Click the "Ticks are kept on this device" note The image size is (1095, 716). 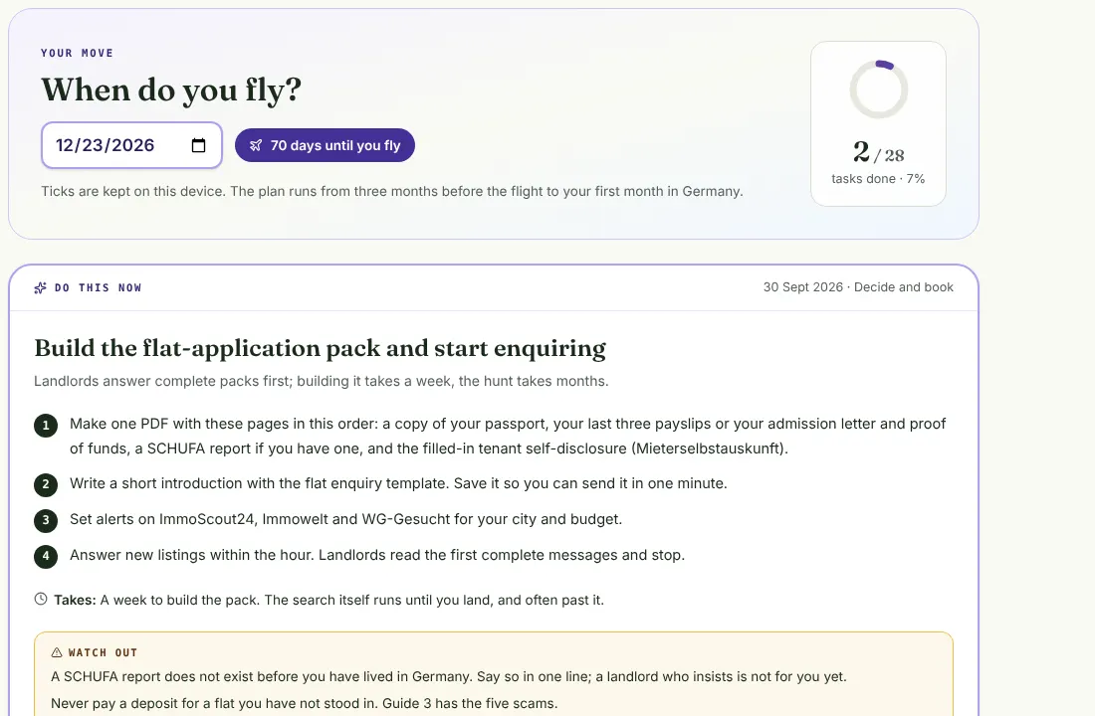click(392, 191)
